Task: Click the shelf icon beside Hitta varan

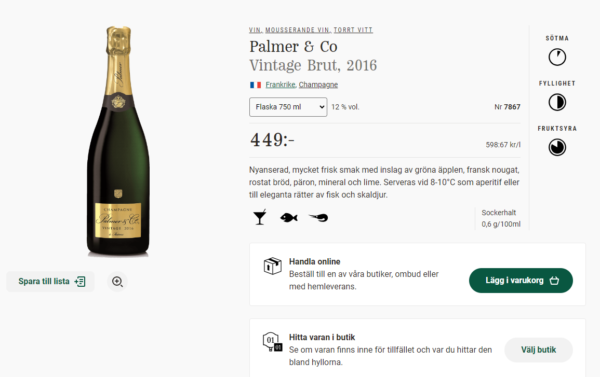Action: click(x=272, y=342)
